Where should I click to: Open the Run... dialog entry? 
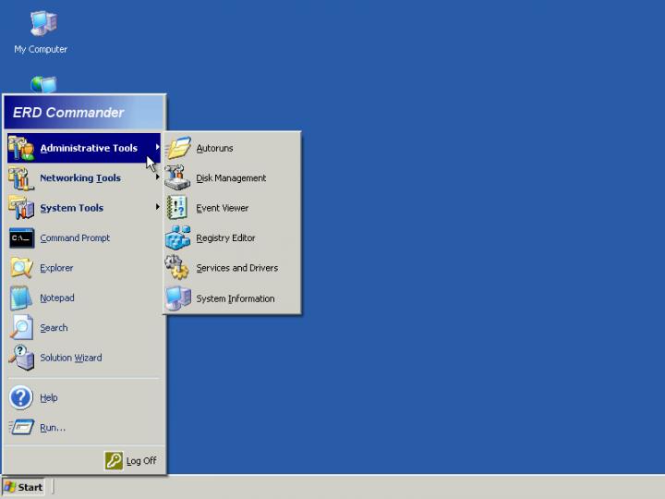52,428
